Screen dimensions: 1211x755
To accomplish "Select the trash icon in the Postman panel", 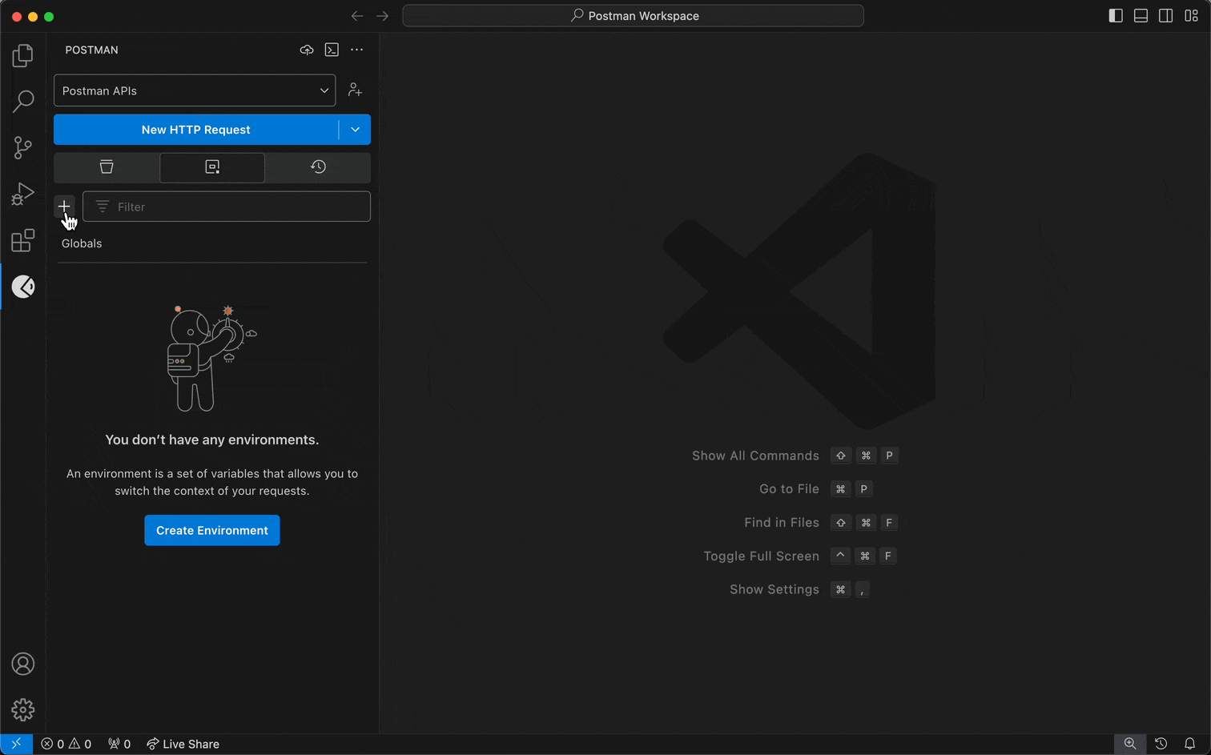I will (x=107, y=167).
